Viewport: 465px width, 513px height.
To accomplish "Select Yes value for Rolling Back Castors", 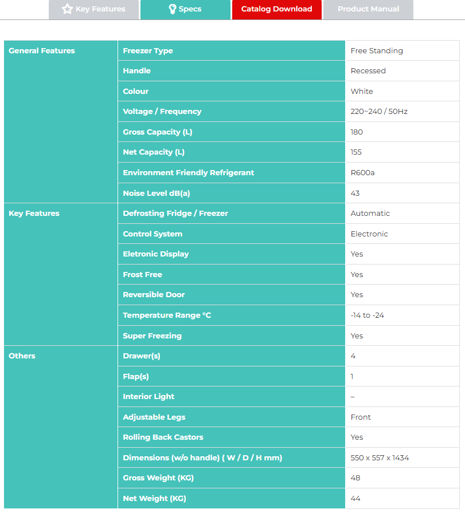I will [357, 437].
